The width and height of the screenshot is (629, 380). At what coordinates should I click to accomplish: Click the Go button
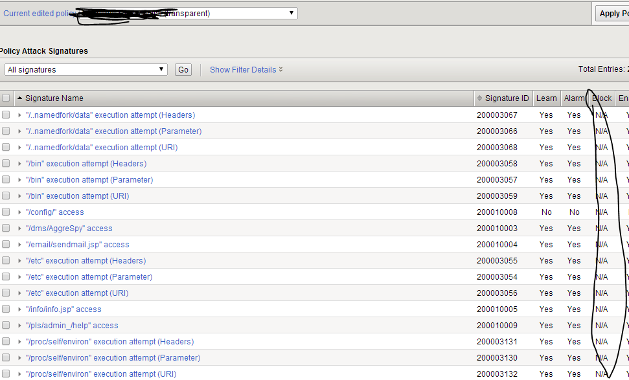(183, 69)
